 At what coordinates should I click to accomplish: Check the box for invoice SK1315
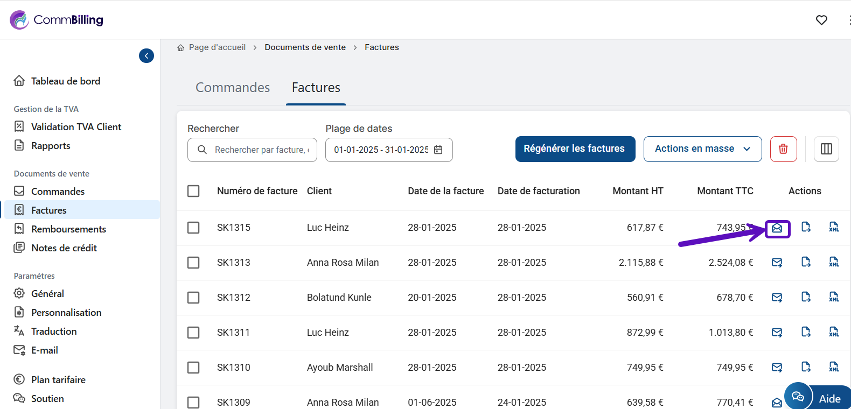point(193,228)
